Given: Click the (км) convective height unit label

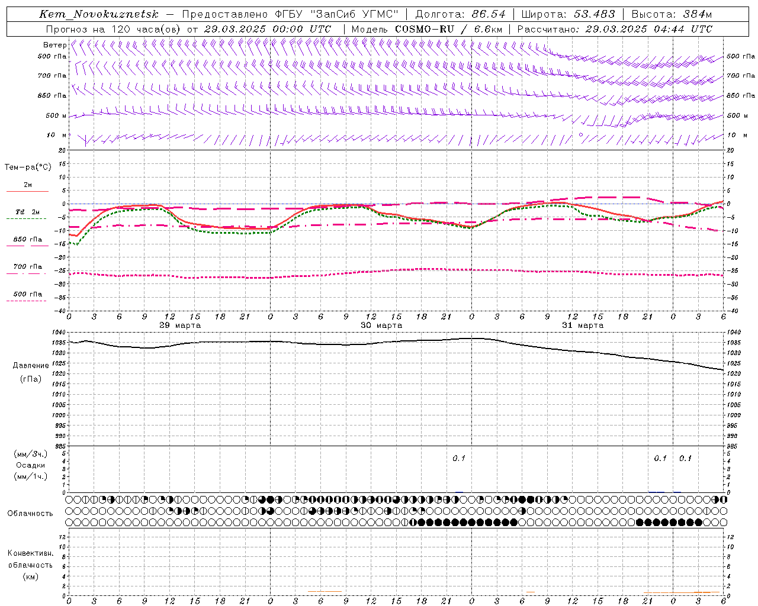Looking at the screenshot, I should (x=31, y=576).
